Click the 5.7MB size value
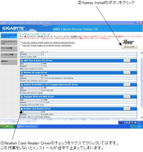143x152 pixels. tap(44, 88)
